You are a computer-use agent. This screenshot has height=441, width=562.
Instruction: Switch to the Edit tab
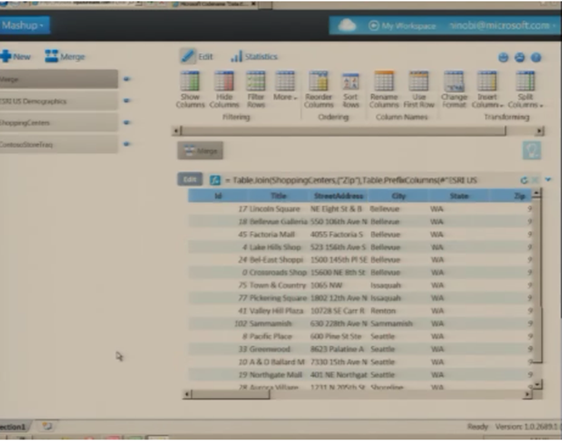[197, 56]
